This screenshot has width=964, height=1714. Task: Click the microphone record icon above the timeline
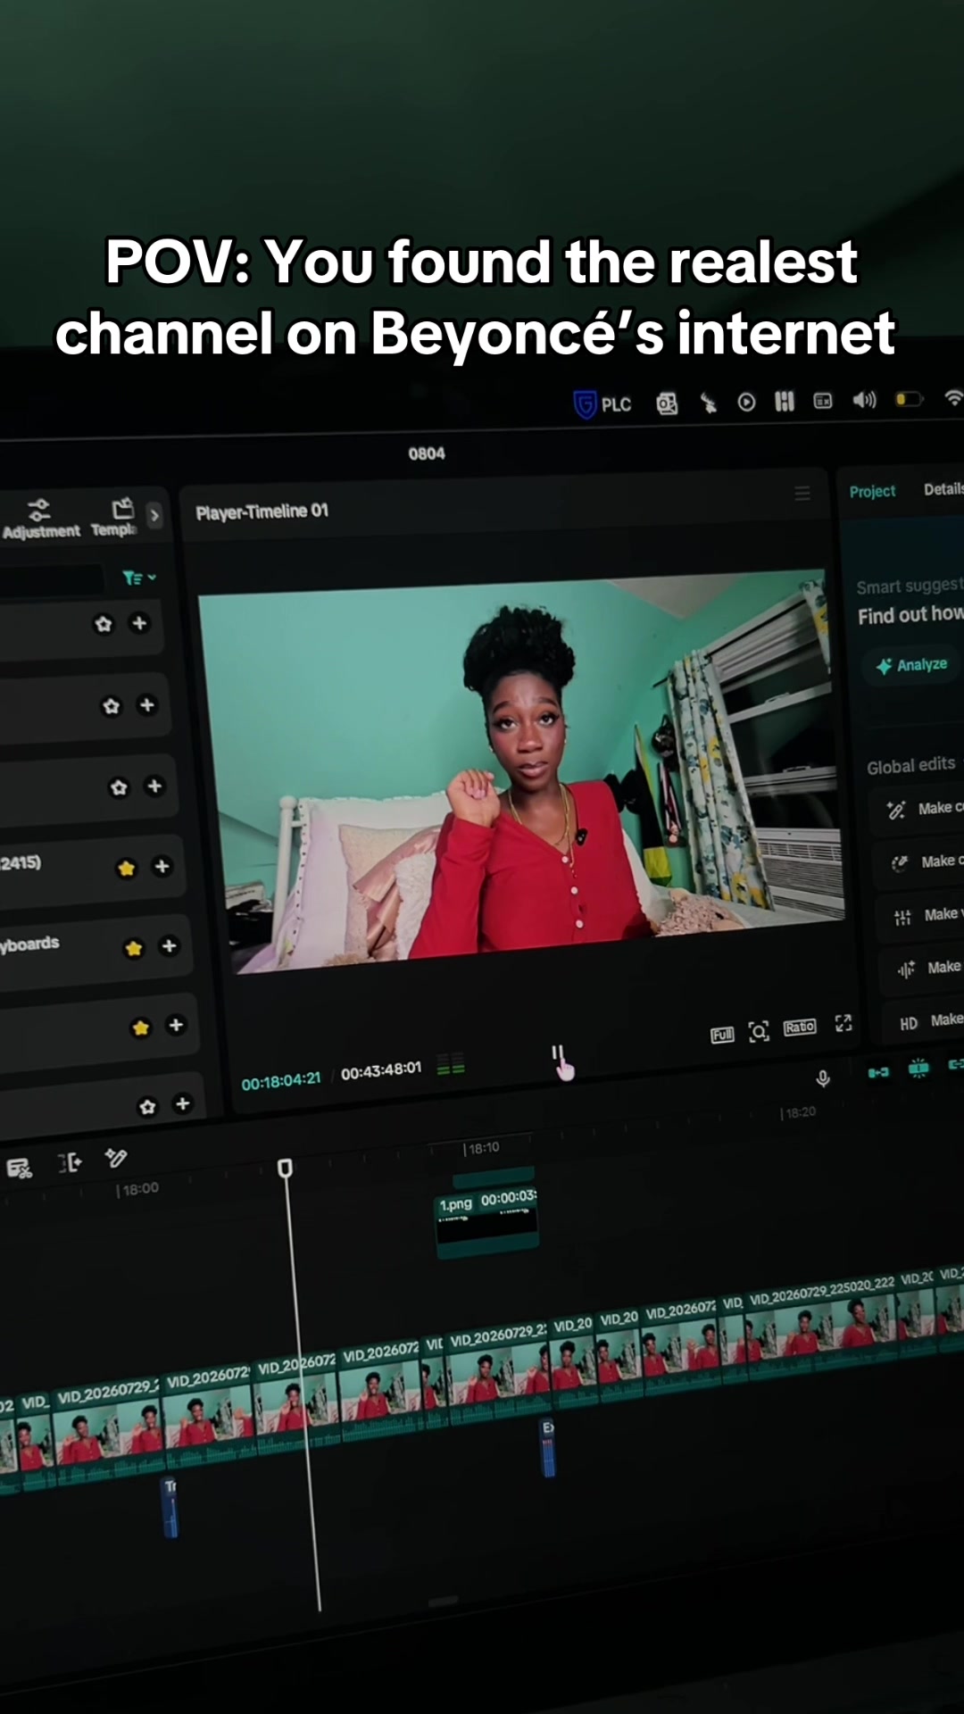[x=823, y=1078]
